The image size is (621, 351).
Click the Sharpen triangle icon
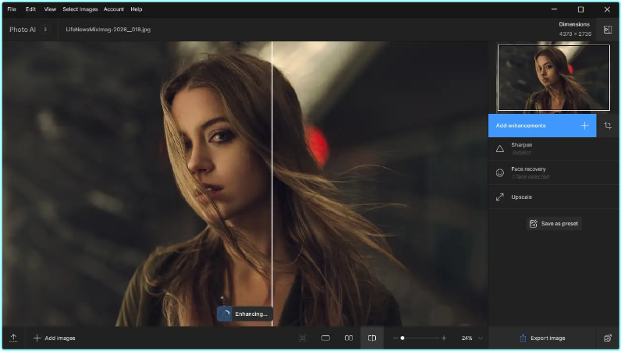tap(500, 148)
